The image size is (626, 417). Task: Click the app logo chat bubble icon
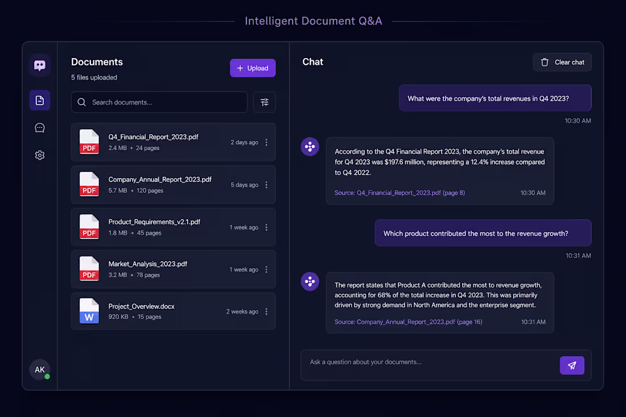(x=39, y=65)
